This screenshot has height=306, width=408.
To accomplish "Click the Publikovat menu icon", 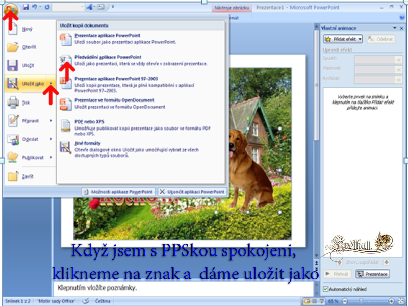I will tap(13, 157).
